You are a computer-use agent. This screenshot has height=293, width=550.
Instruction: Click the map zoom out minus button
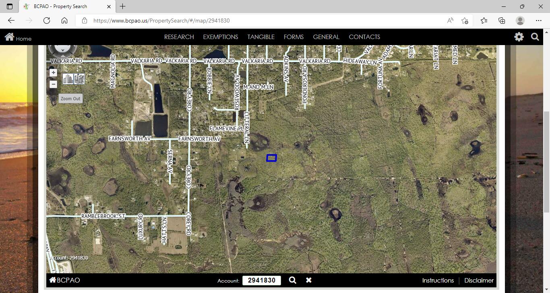point(53,84)
